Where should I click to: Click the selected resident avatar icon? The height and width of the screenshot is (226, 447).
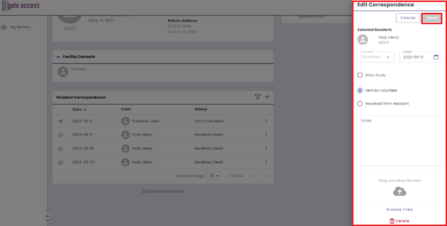[x=363, y=40]
